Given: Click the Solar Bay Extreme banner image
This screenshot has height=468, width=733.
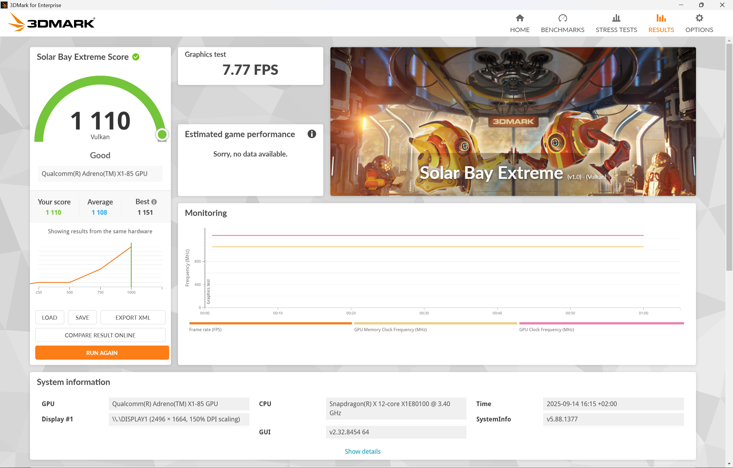Looking at the screenshot, I should (513, 121).
